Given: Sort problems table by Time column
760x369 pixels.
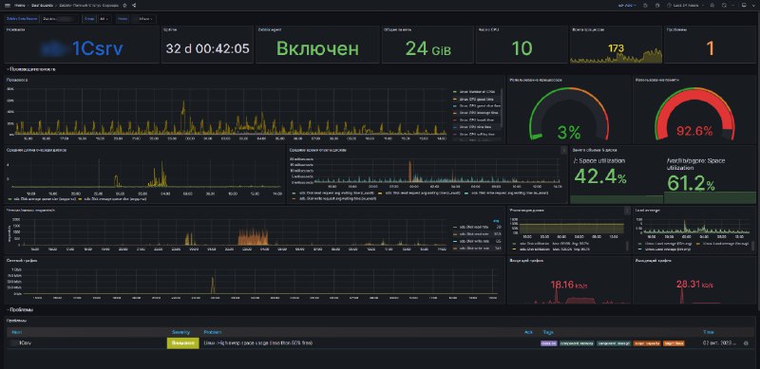Looking at the screenshot, I should coord(708,332).
